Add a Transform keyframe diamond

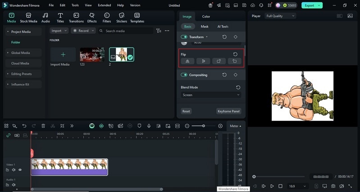click(x=235, y=37)
